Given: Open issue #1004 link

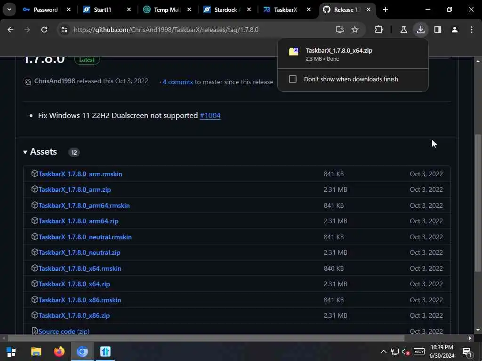Looking at the screenshot, I should click(x=210, y=116).
